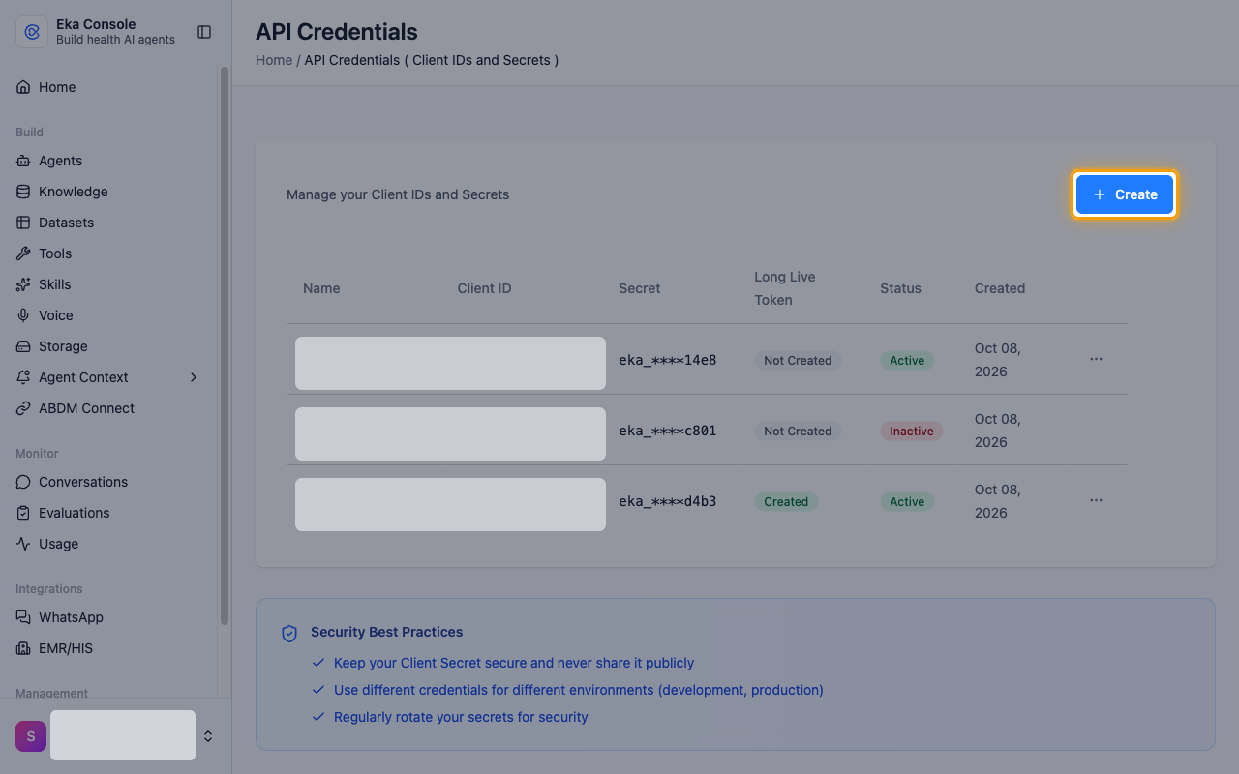
Task: Go to the Voice section
Action: click(x=108, y=315)
